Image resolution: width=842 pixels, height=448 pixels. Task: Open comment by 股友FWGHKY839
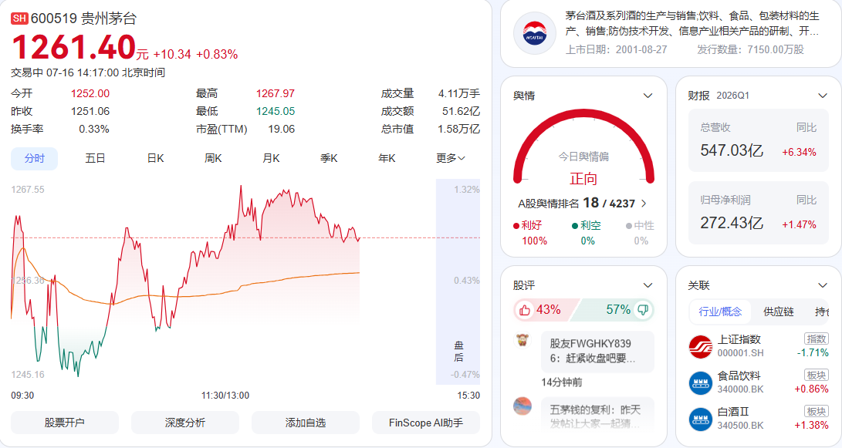click(x=597, y=352)
